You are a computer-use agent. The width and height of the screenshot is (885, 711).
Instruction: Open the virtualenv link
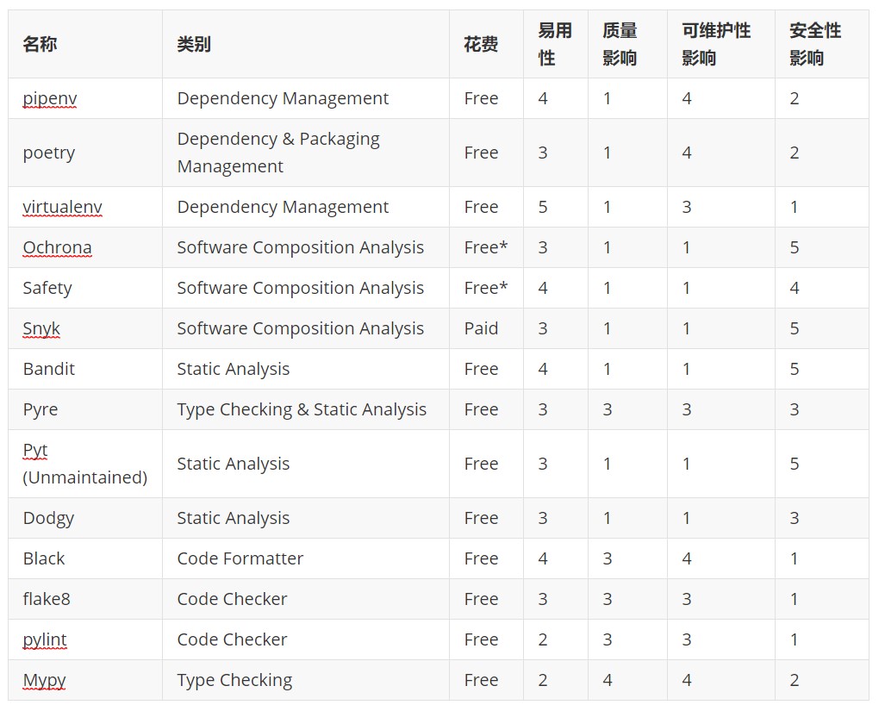[x=62, y=207]
